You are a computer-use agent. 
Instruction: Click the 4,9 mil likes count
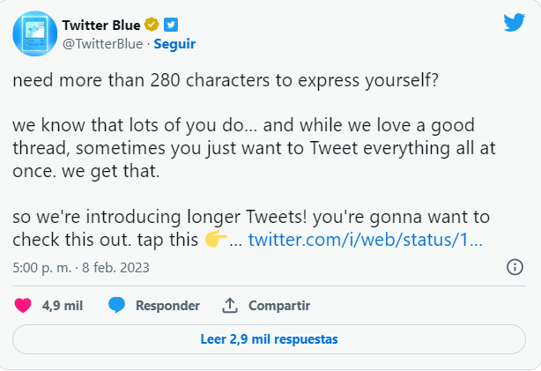[62, 306]
